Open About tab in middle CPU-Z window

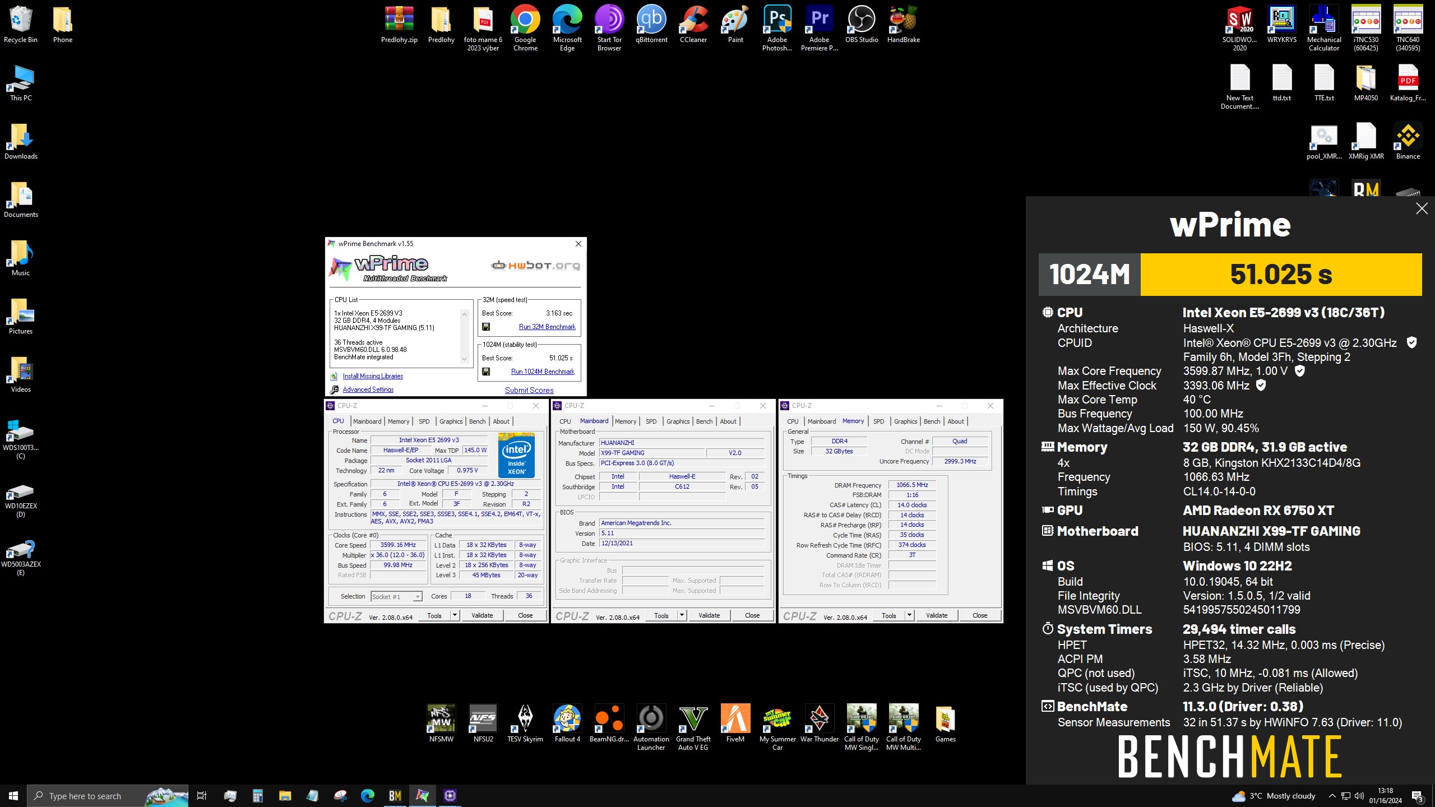point(728,421)
